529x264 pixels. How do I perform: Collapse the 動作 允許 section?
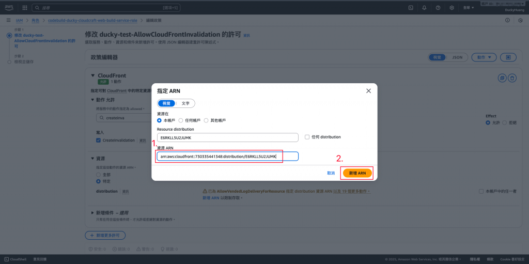click(93, 100)
